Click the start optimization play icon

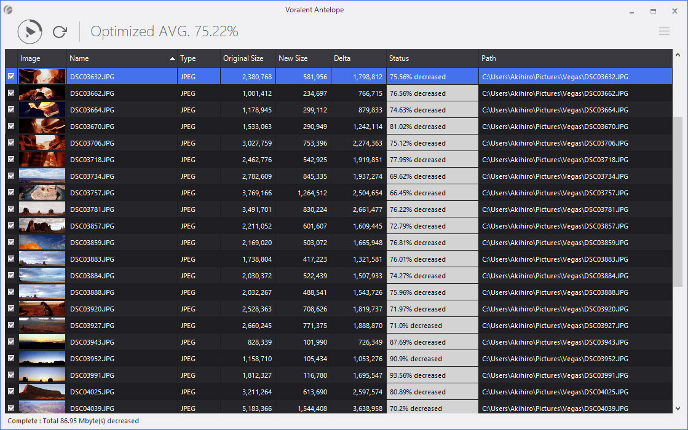click(x=30, y=31)
